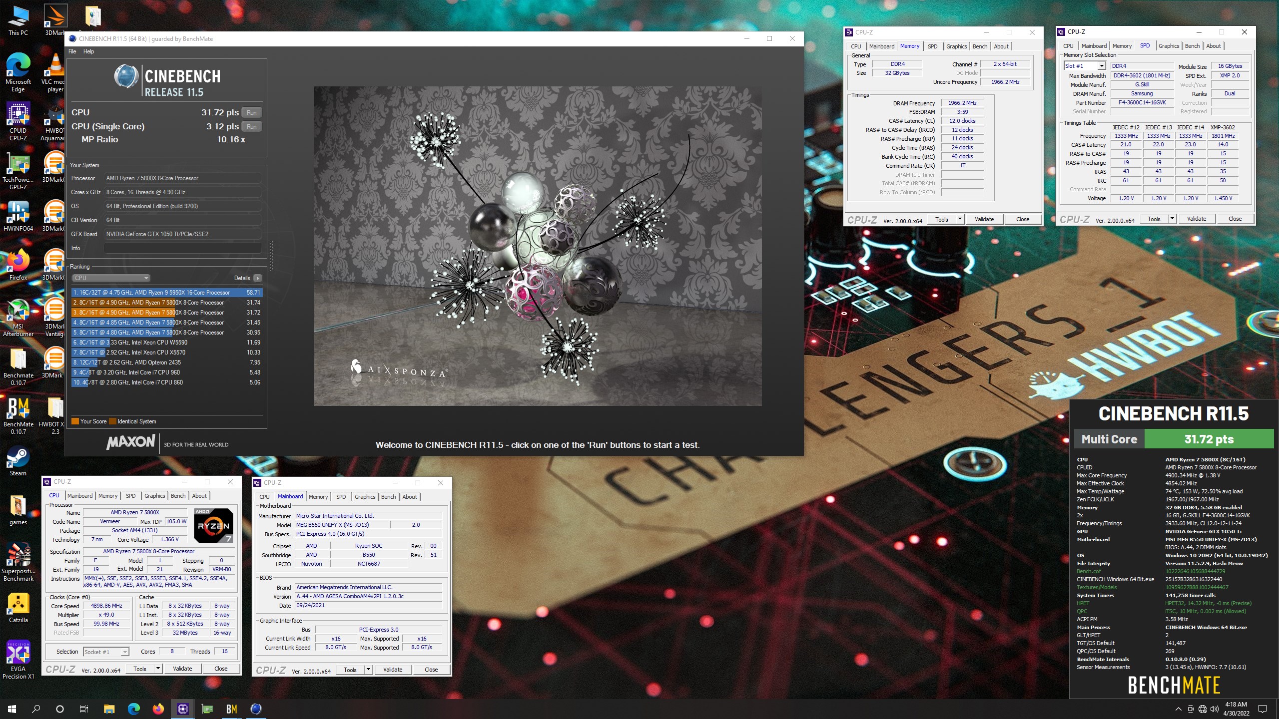This screenshot has width=1279, height=719.
Task: Select ranking row Intel Xeon CPU W5590
Action: [167, 343]
